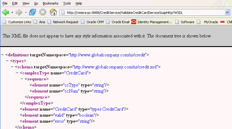Click the page icon beside Aria bookmark
The height and width of the screenshot is (129, 232).
(x=35, y=22)
